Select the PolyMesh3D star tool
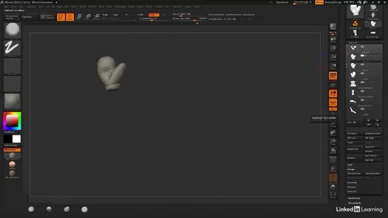 [x=373, y=15]
